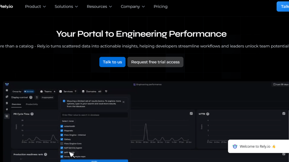289x162 pixels.
Task: Click the PR Cycle Time heading
Action: click(21, 114)
